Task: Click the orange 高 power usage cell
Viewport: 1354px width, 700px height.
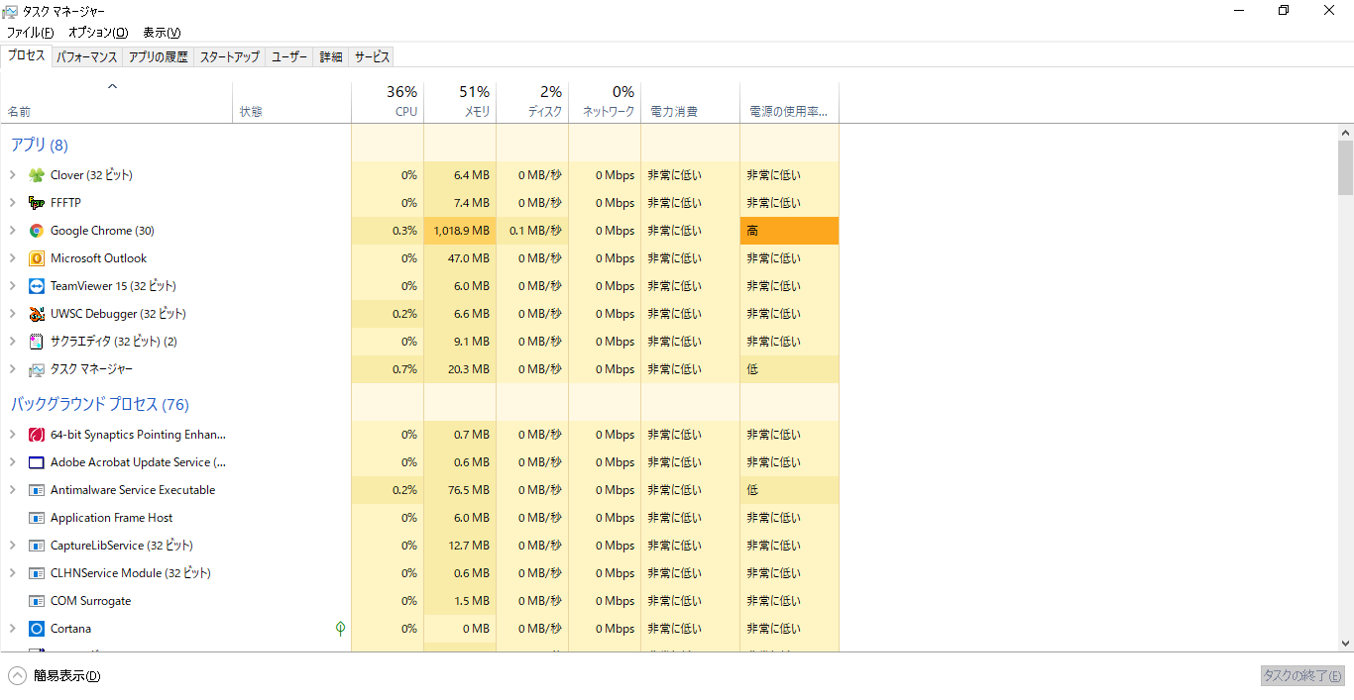Action: [789, 231]
